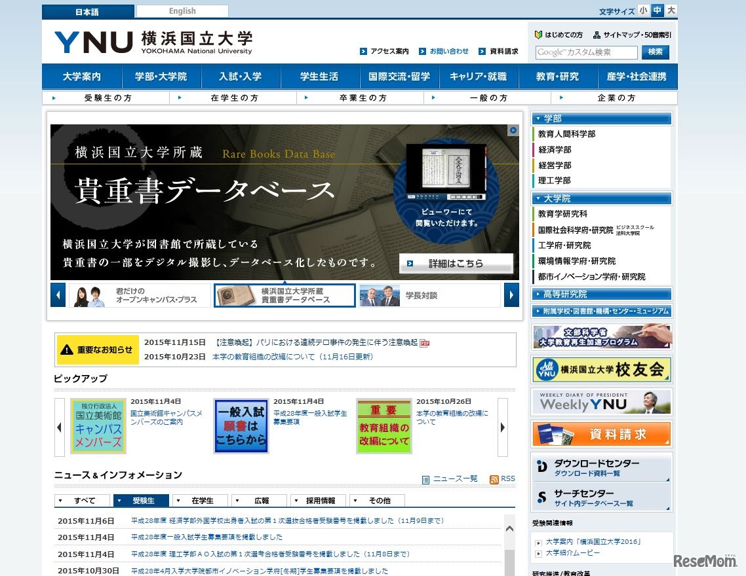Click the arrow icon beside 資料請求 in header
746x576 pixels.
point(482,51)
